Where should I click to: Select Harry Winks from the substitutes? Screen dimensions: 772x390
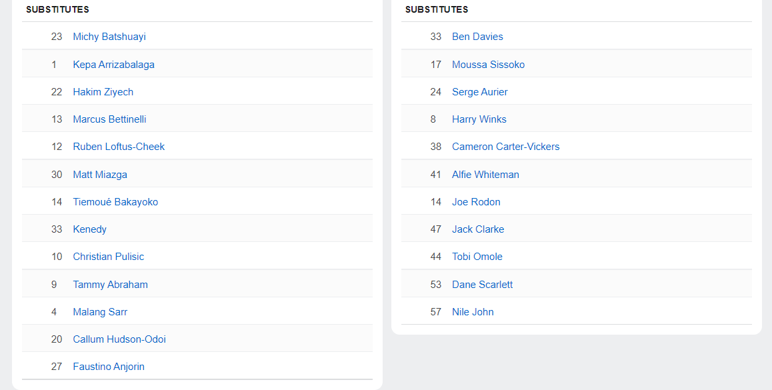[479, 119]
